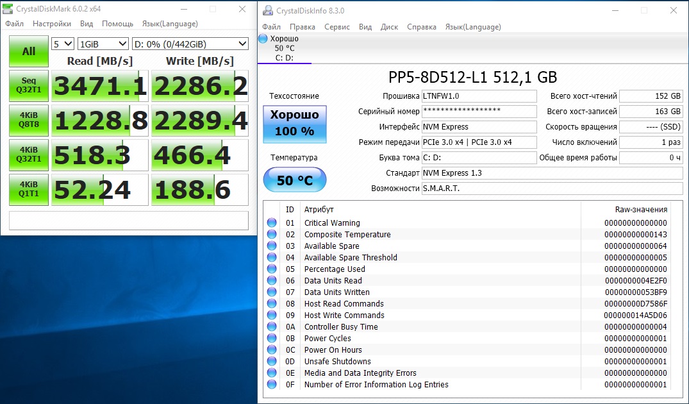Image resolution: width=689 pixels, height=404 pixels.
Task: Click the Стандарт field NVM Express 1.3
Action: pyautogui.click(x=552, y=173)
